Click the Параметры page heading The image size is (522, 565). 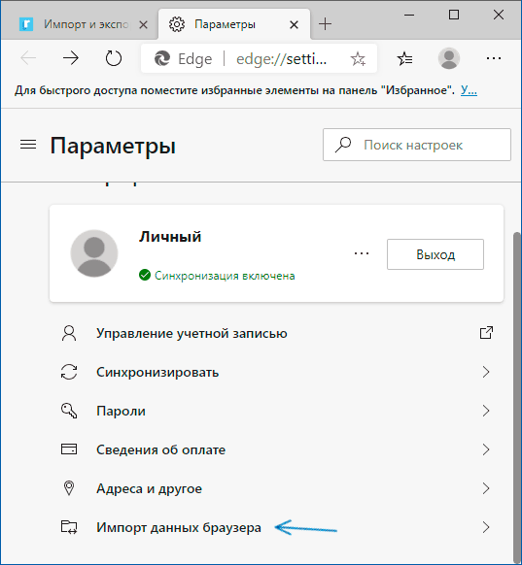(113, 146)
